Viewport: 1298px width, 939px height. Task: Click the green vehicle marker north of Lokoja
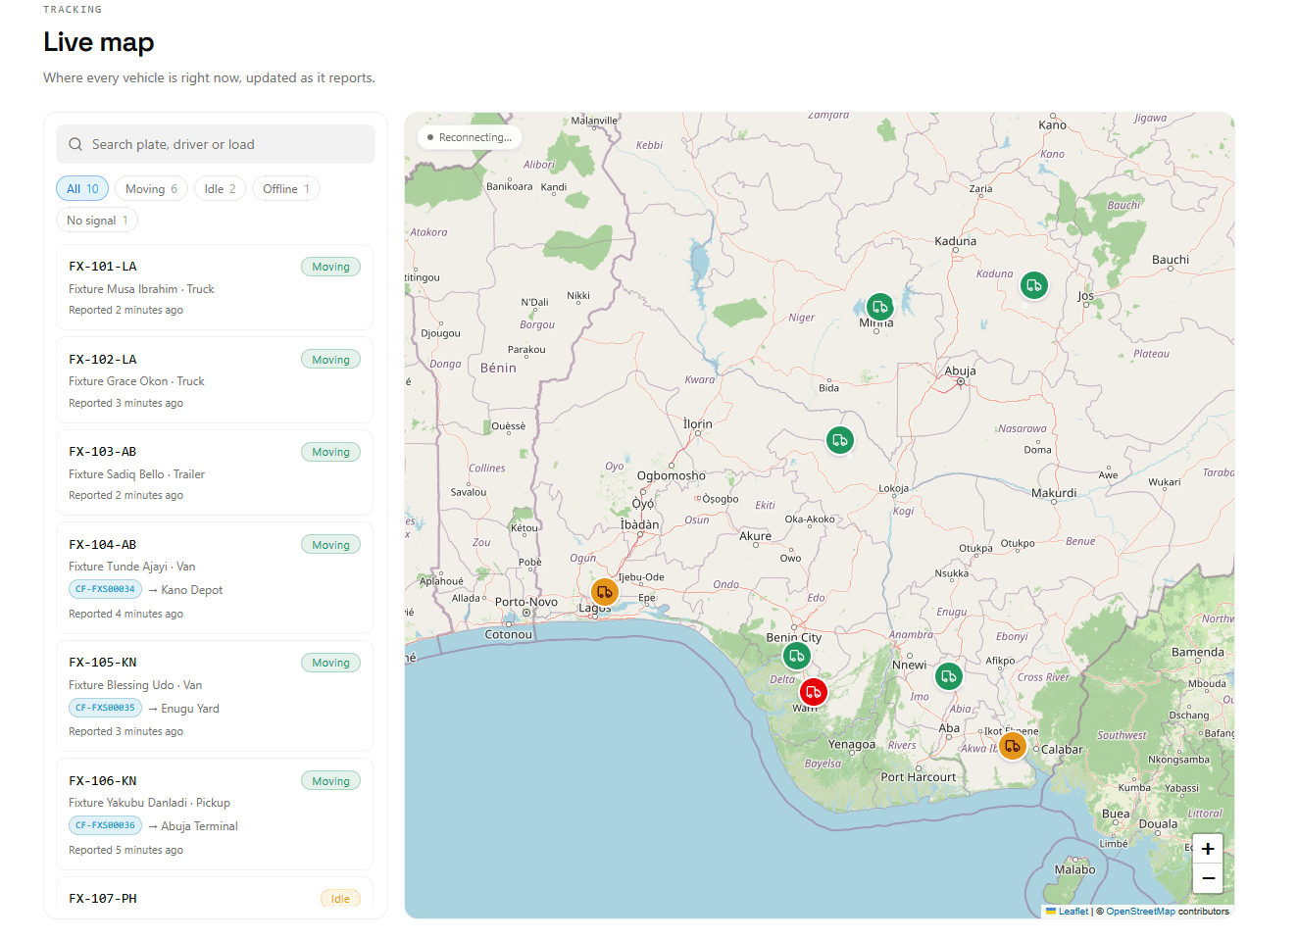tap(839, 440)
